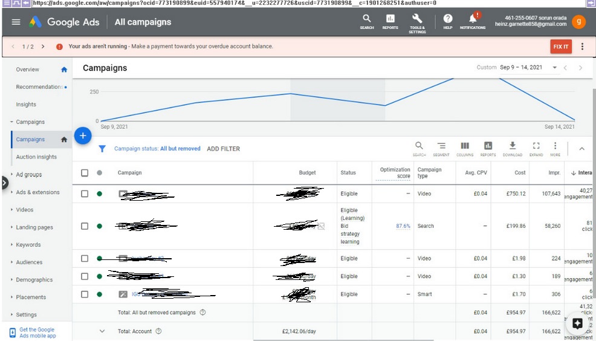Screen dimensions: 596x341
Task: Open the account avatar menu
Action: click(x=578, y=22)
